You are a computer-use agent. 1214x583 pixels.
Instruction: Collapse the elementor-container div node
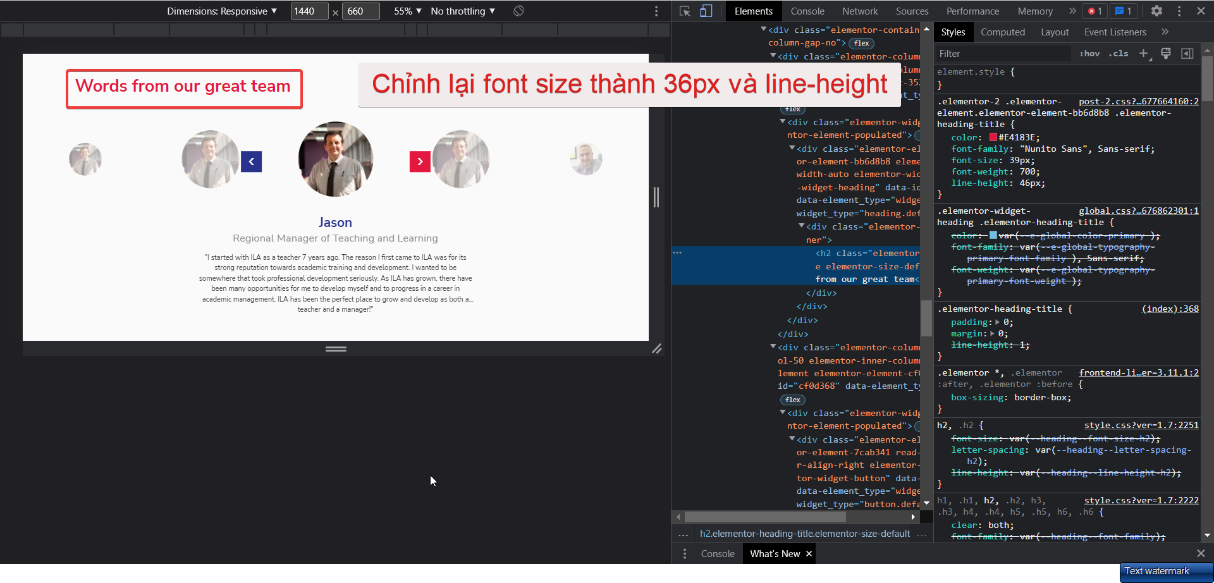coord(764,29)
